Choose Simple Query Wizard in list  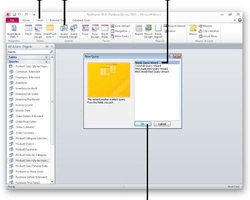(x=157, y=62)
